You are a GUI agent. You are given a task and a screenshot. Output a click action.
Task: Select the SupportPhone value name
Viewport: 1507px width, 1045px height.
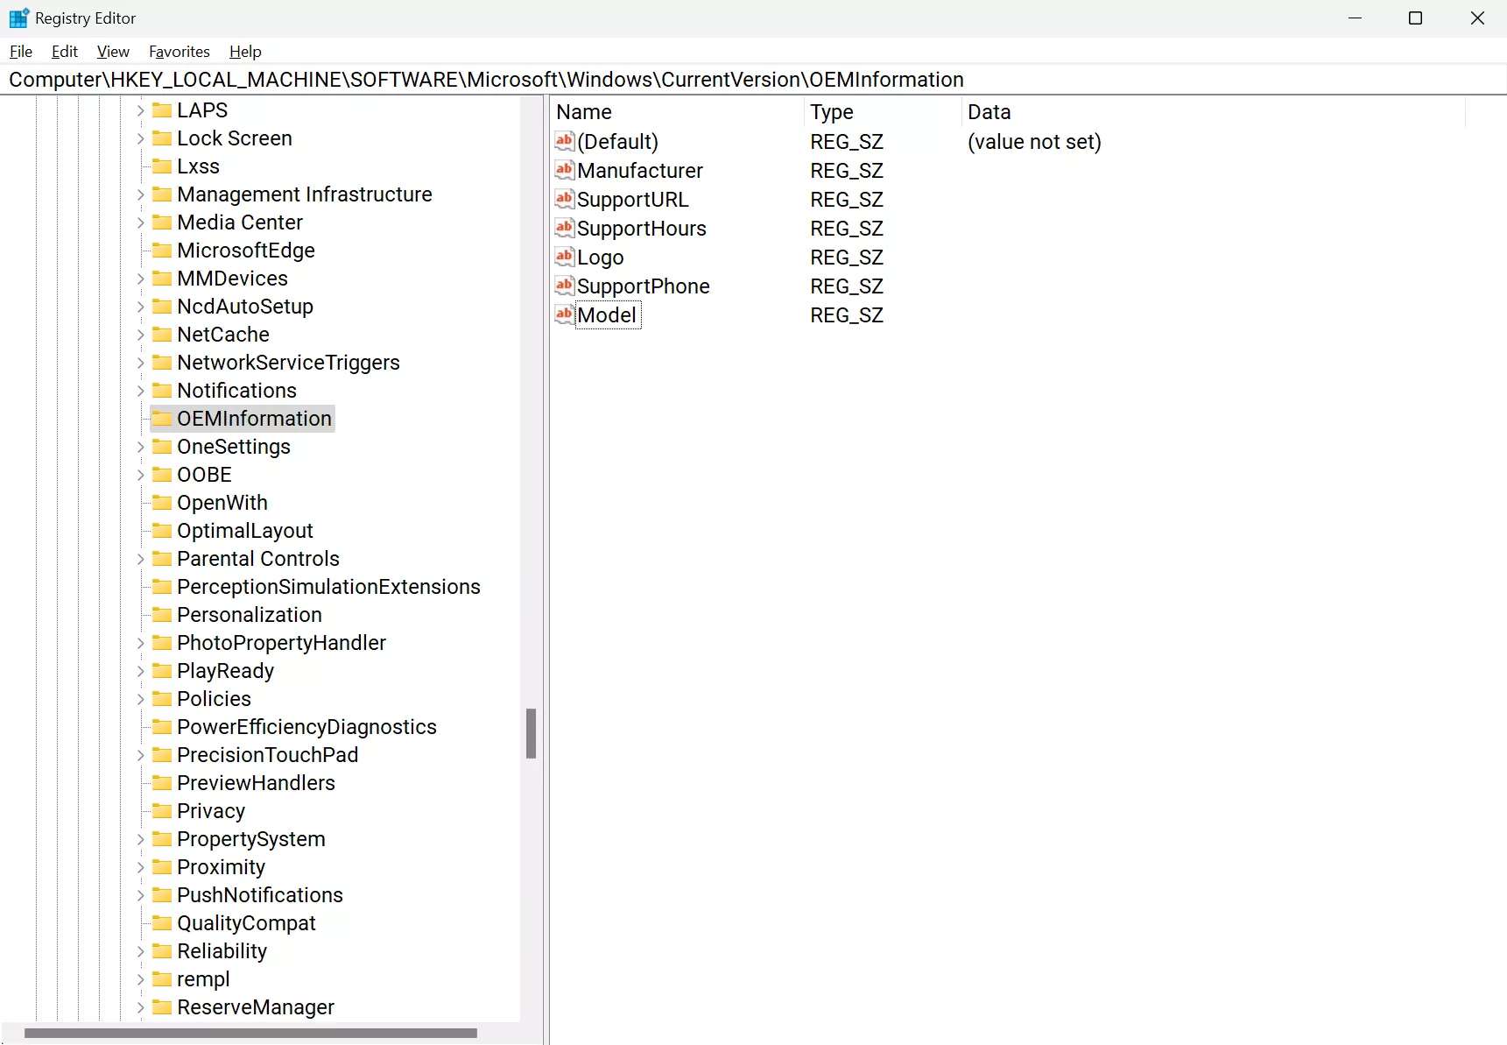pos(644,286)
